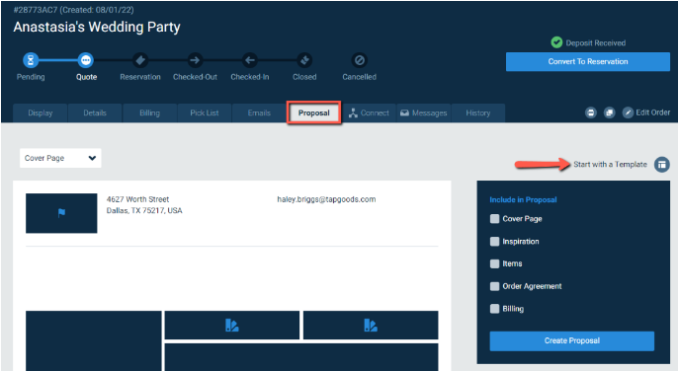
Task: Click the Messages tab inbox icon
Action: 404,112
